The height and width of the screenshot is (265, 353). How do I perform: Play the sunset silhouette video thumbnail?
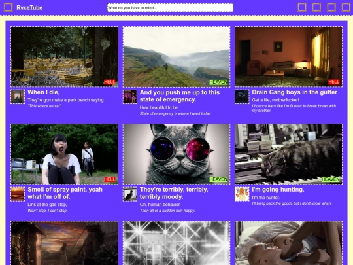(x=64, y=243)
